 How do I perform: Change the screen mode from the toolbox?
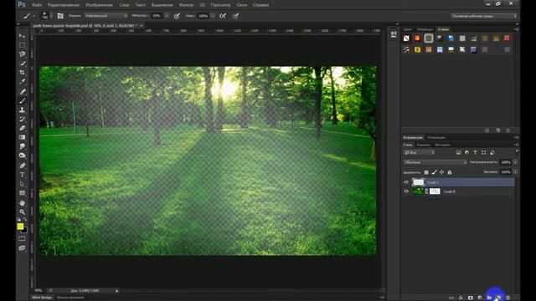23,248
